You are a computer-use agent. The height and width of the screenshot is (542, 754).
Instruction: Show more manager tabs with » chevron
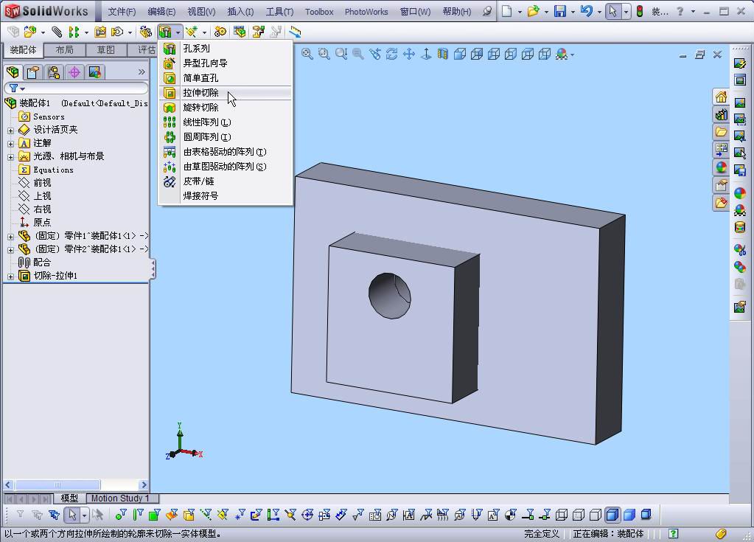(142, 72)
